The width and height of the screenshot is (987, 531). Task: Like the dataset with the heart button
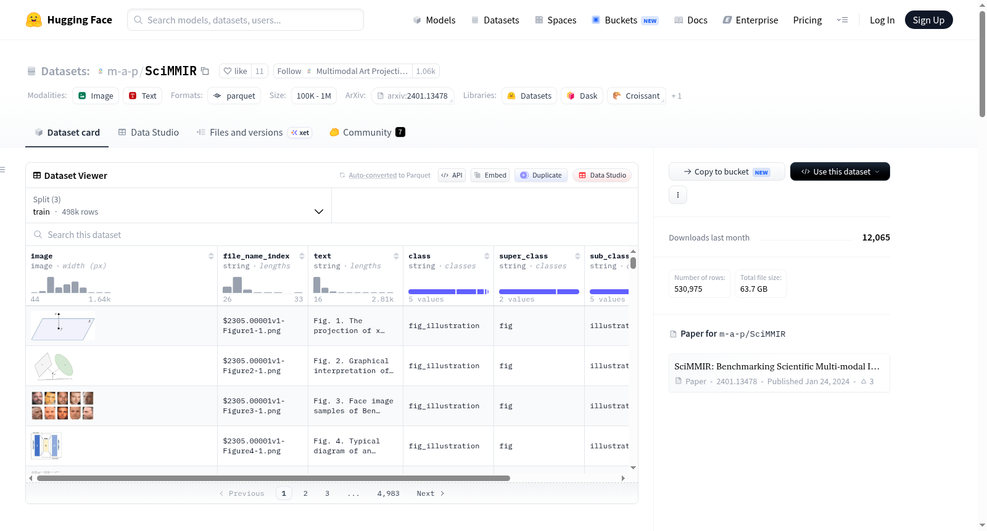tap(235, 71)
